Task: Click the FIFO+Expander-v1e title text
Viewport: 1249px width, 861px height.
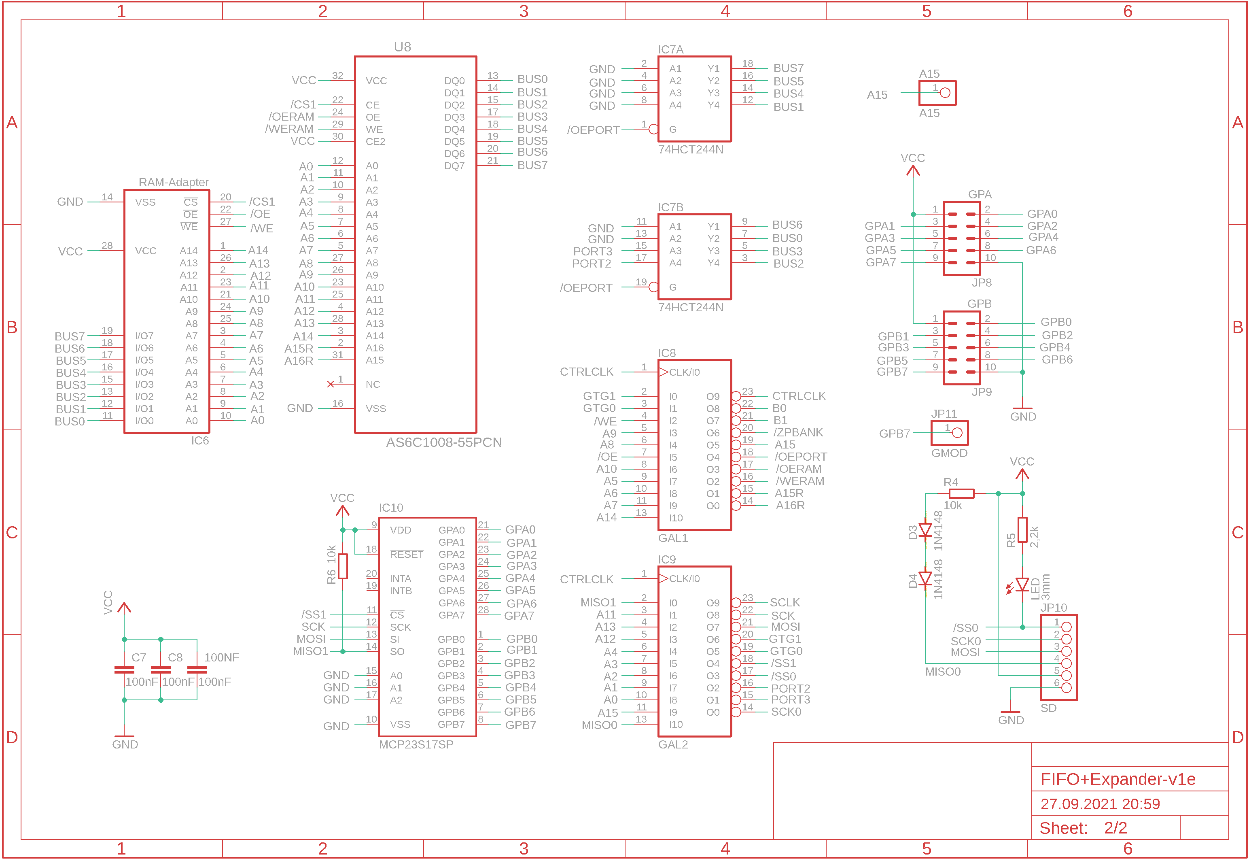Action: 1118,779
